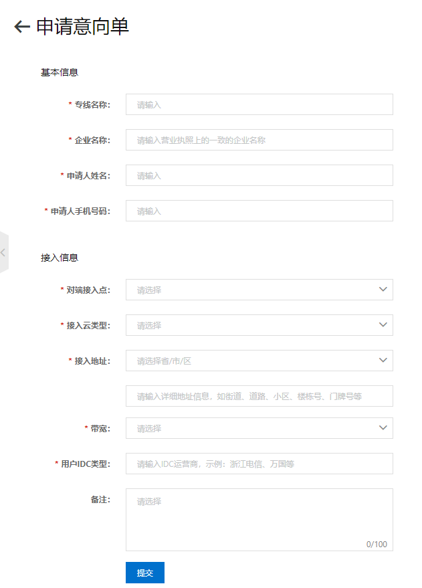
Task: Focus the 专线名称 input field
Action: 259,104
